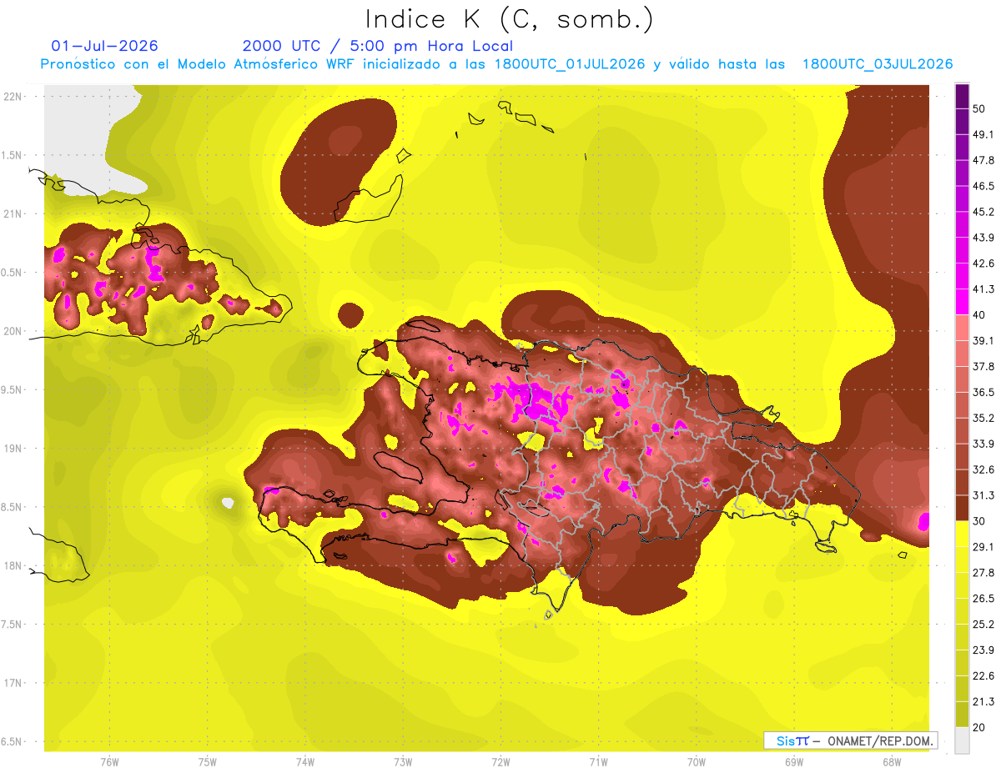Pick the gray swatch below the 20 label
Screen dimensions: 1001x773
coord(962,740)
